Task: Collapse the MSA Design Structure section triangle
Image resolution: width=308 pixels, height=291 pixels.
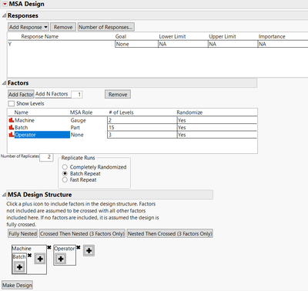Action: 4,195
